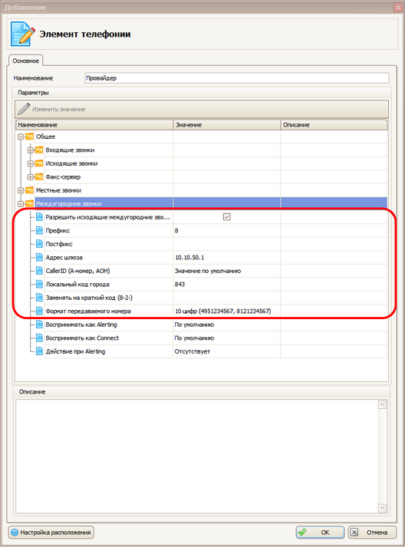This screenshot has width=405, height=547.
Task: Select the Входящие звонки row label
Action: pyautogui.click(x=70, y=150)
